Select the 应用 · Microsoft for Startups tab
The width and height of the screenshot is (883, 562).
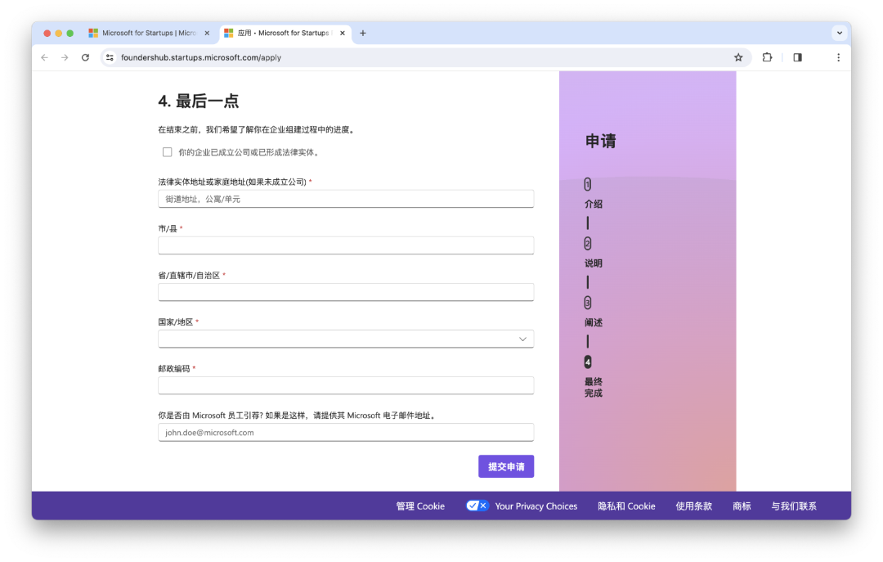284,34
